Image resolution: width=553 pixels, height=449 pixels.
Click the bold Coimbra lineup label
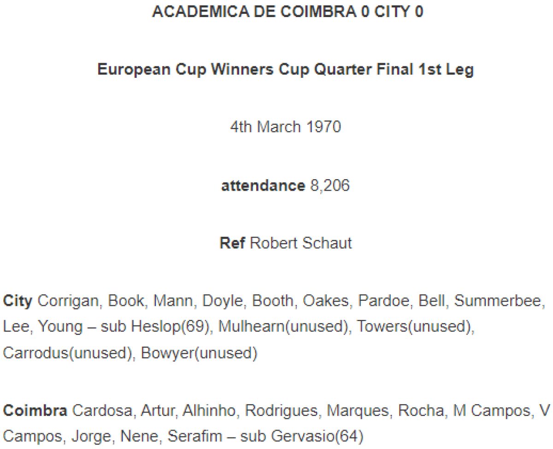(35, 410)
